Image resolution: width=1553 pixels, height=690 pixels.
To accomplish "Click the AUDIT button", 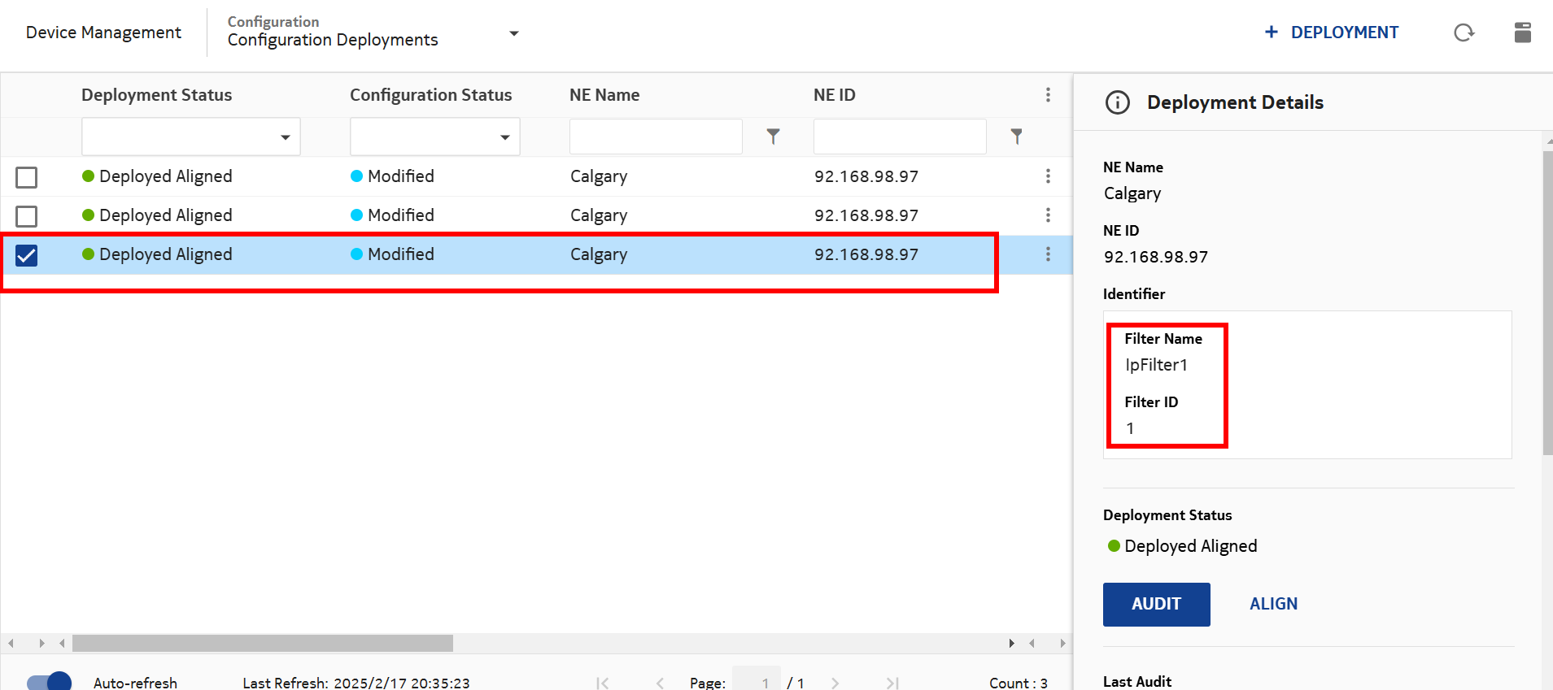I will click(x=1156, y=604).
